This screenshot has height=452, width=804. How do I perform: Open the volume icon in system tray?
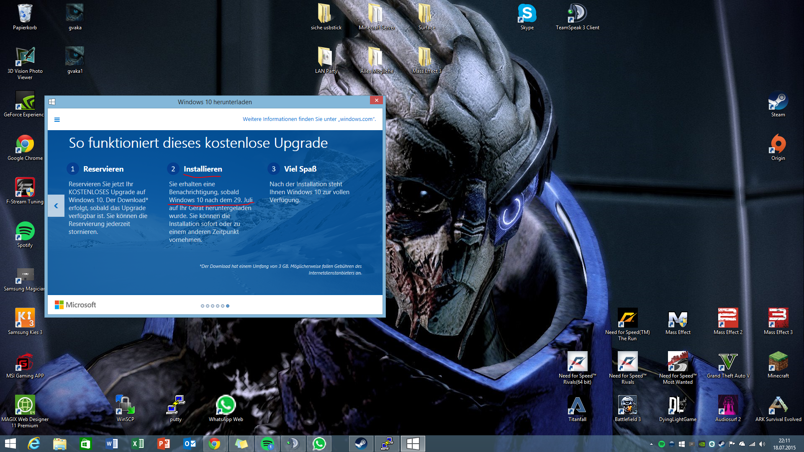click(x=762, y=444)
